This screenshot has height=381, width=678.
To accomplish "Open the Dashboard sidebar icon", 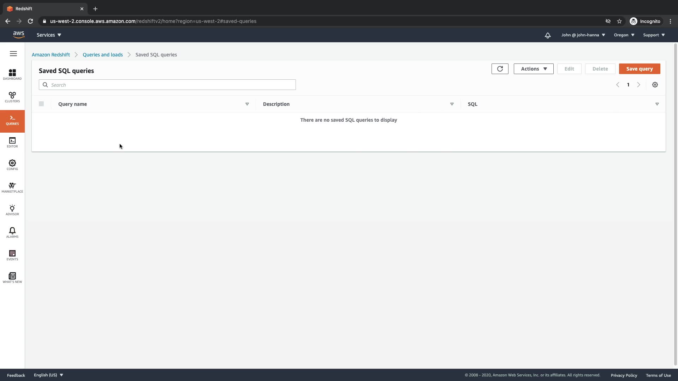I will click(x=12, y=74).
